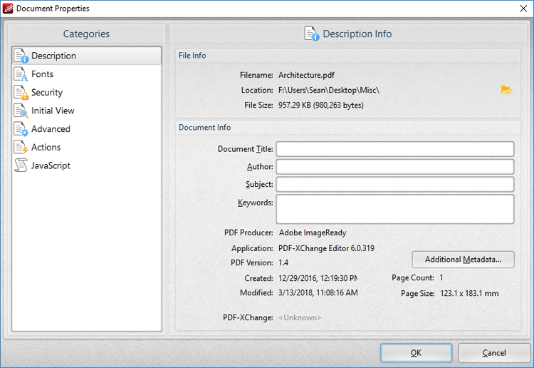
Task: Click the JavaScript scroll icon
Action: (21, 165)
